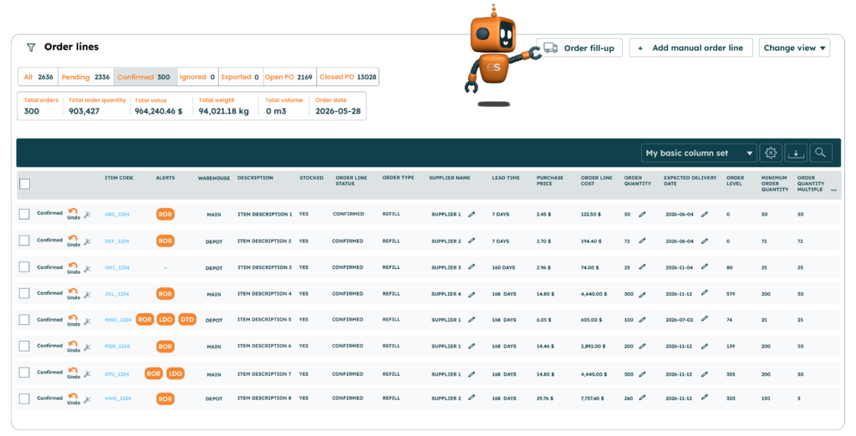The height and width of the screenshot is (436, 856).
Task: Toggle the select-all header checkbox
Action: pos(24,184)
